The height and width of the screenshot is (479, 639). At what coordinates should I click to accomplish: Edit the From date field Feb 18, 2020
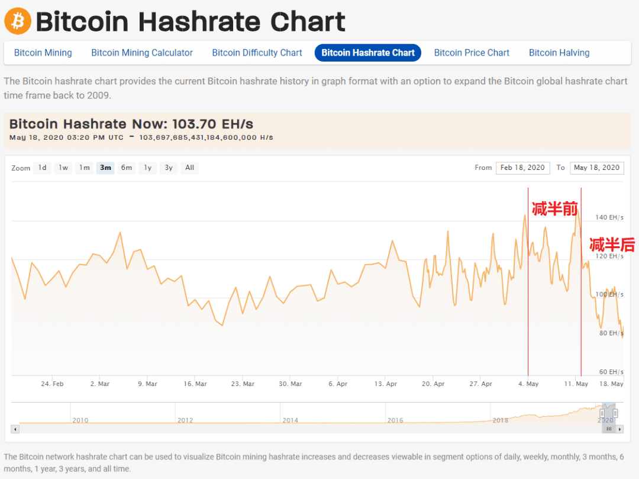coord(522,168)
